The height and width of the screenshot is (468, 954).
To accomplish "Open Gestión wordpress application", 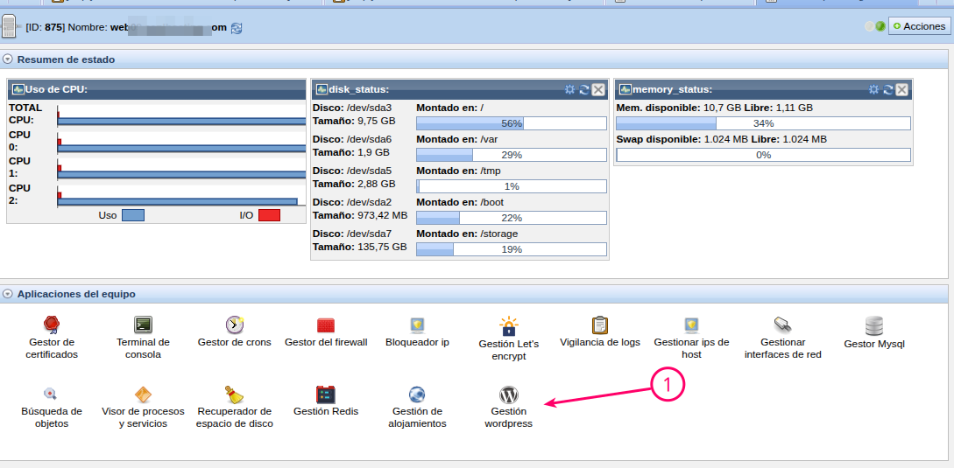I will tap(509, 395).
